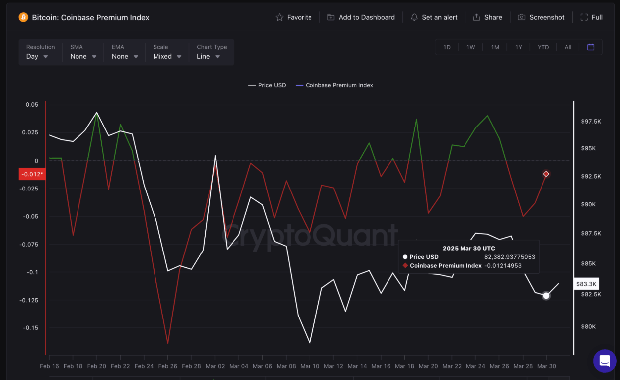Expand the Scale dropdown showing Mixed
This screenshot has width=620, height=380.
(166, 56)
